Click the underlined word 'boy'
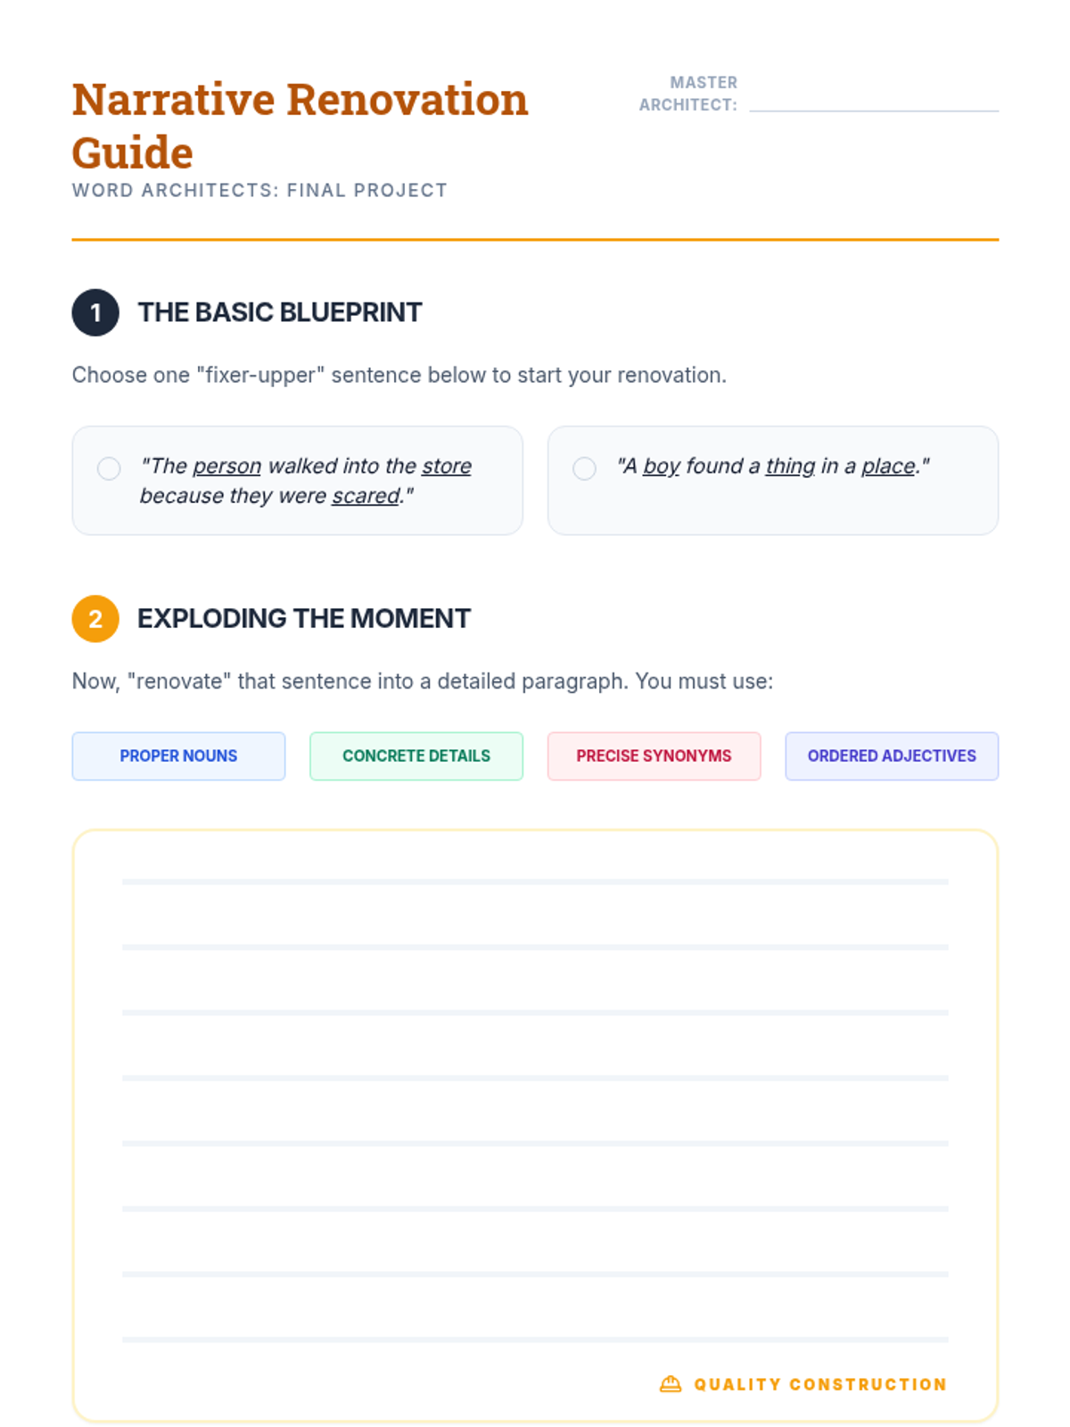1070x1427 pixels. 662,466
